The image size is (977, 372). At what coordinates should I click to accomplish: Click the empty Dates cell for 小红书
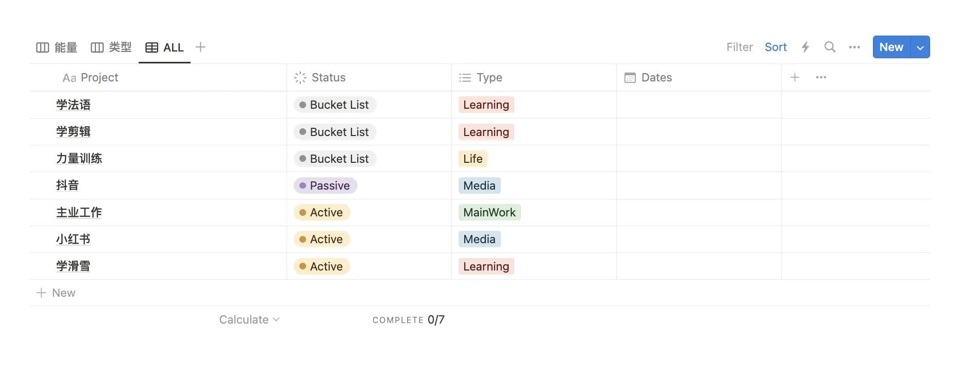[x=698, y=239]
